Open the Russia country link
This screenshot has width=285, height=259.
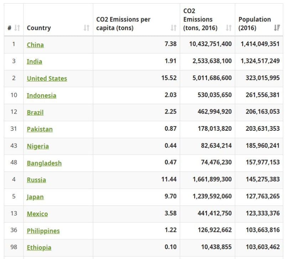click(36, 180)
